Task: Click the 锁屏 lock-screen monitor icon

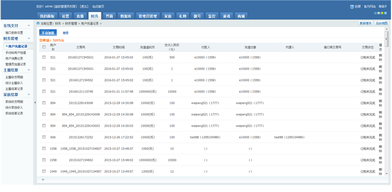Action: (x=352, y=7)
